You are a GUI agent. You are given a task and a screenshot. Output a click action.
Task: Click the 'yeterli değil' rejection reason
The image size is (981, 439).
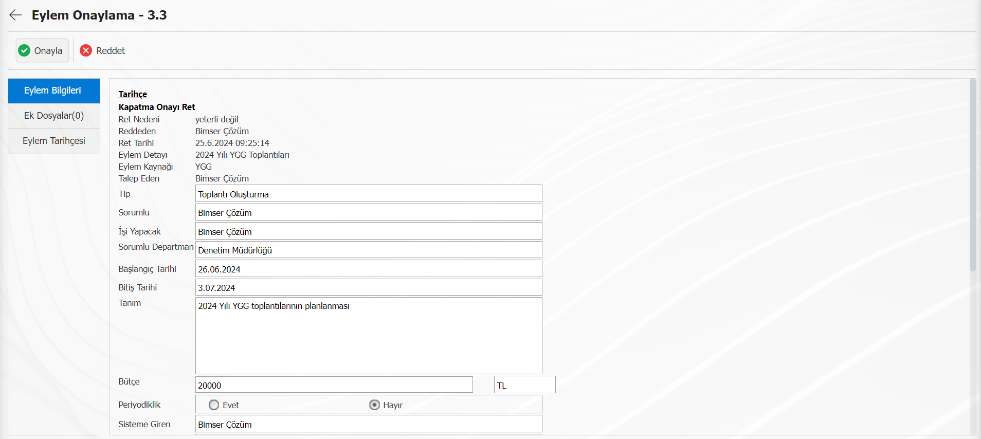pos(217,119)
